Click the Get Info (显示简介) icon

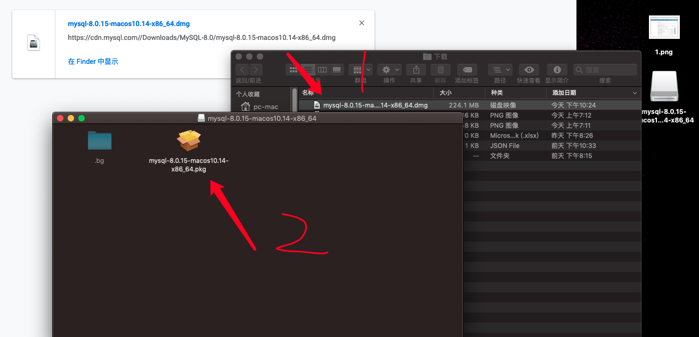(x=557, y=70)
